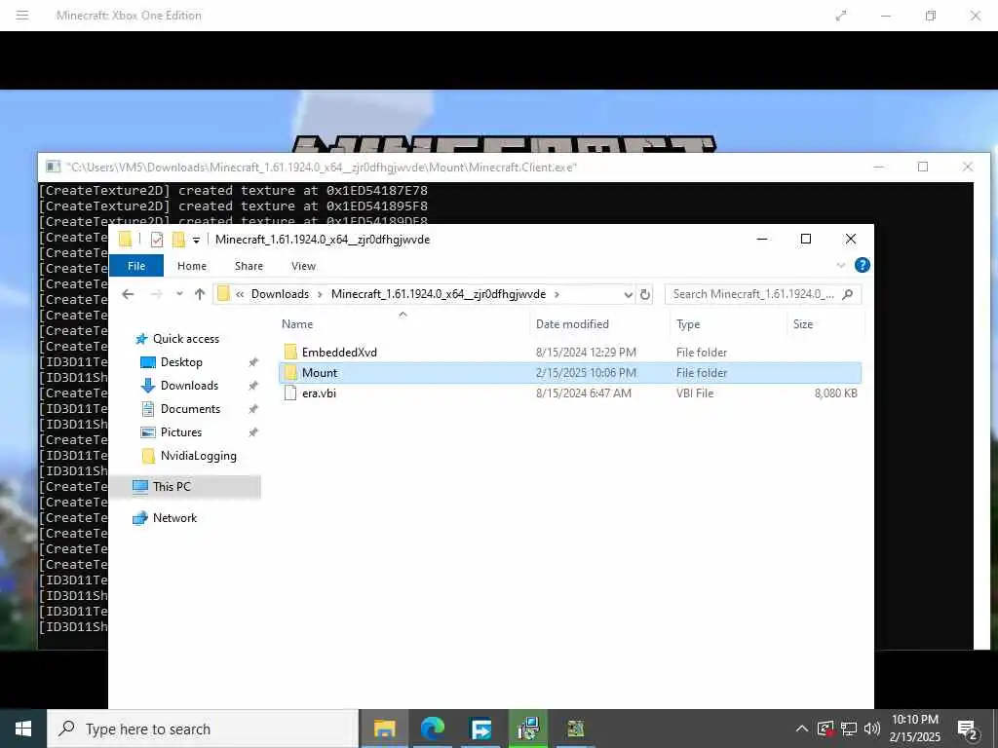Expand breadcrumb chevron after the Minecraft folder
The height and width of the screenshot is (748, 998).
pyautogui.click(x=557, y=294)
